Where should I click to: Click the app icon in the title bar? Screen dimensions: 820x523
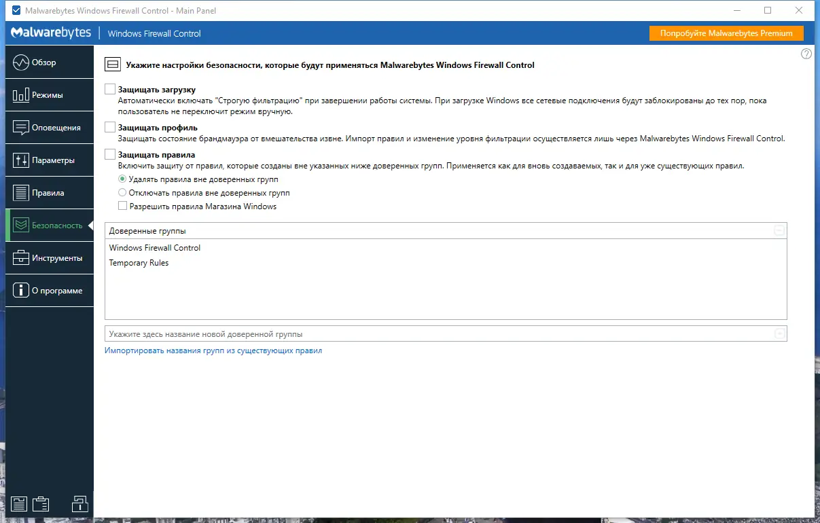pos(16,11)
